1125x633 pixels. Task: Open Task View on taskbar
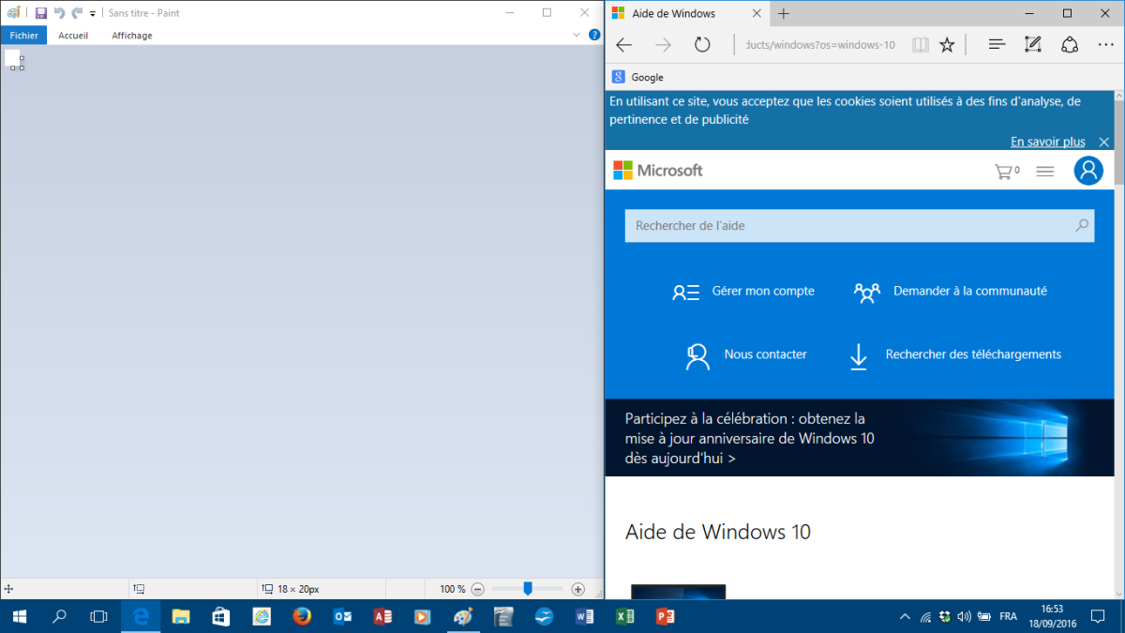coord(98,617)
